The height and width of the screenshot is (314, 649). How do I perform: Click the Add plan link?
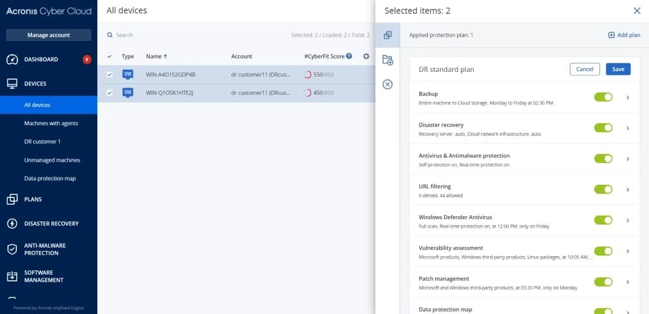tap(624, 35)
